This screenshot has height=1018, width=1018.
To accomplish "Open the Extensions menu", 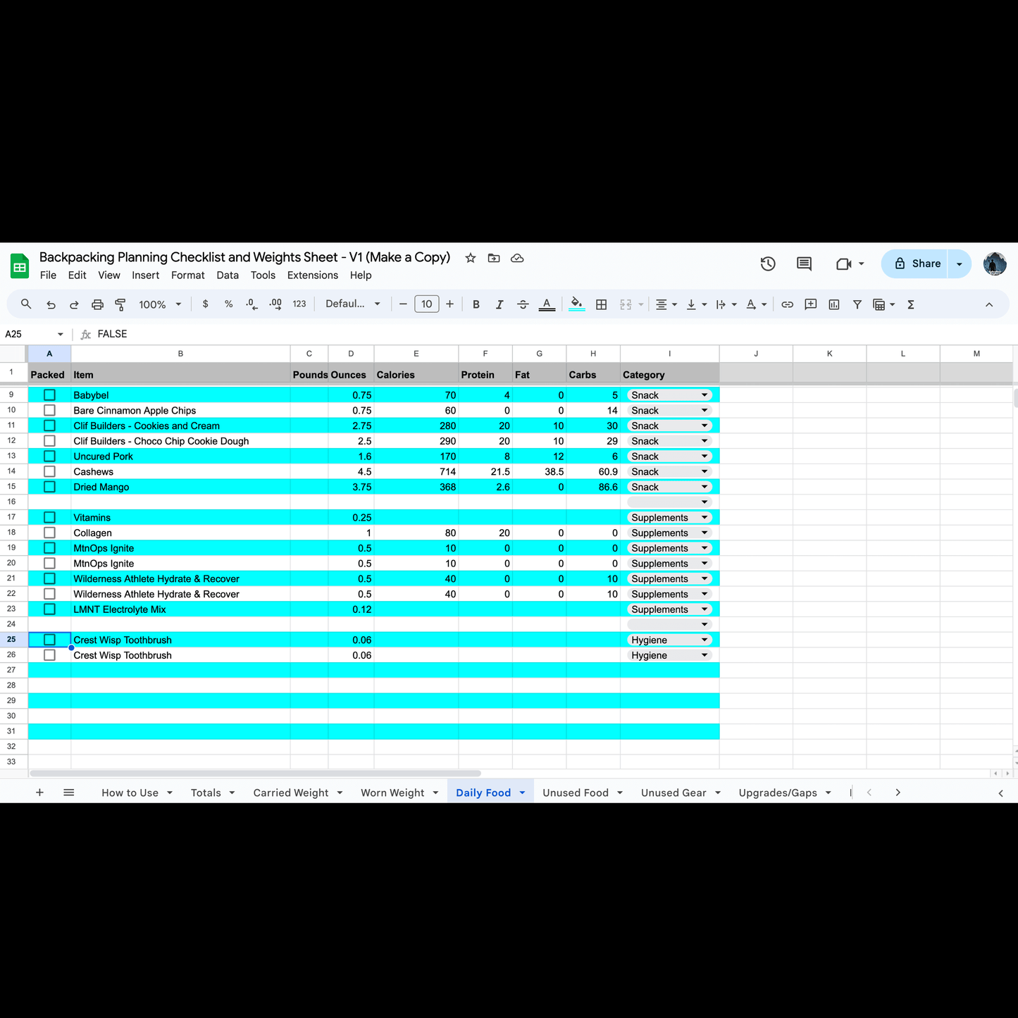I will (313, 275).
